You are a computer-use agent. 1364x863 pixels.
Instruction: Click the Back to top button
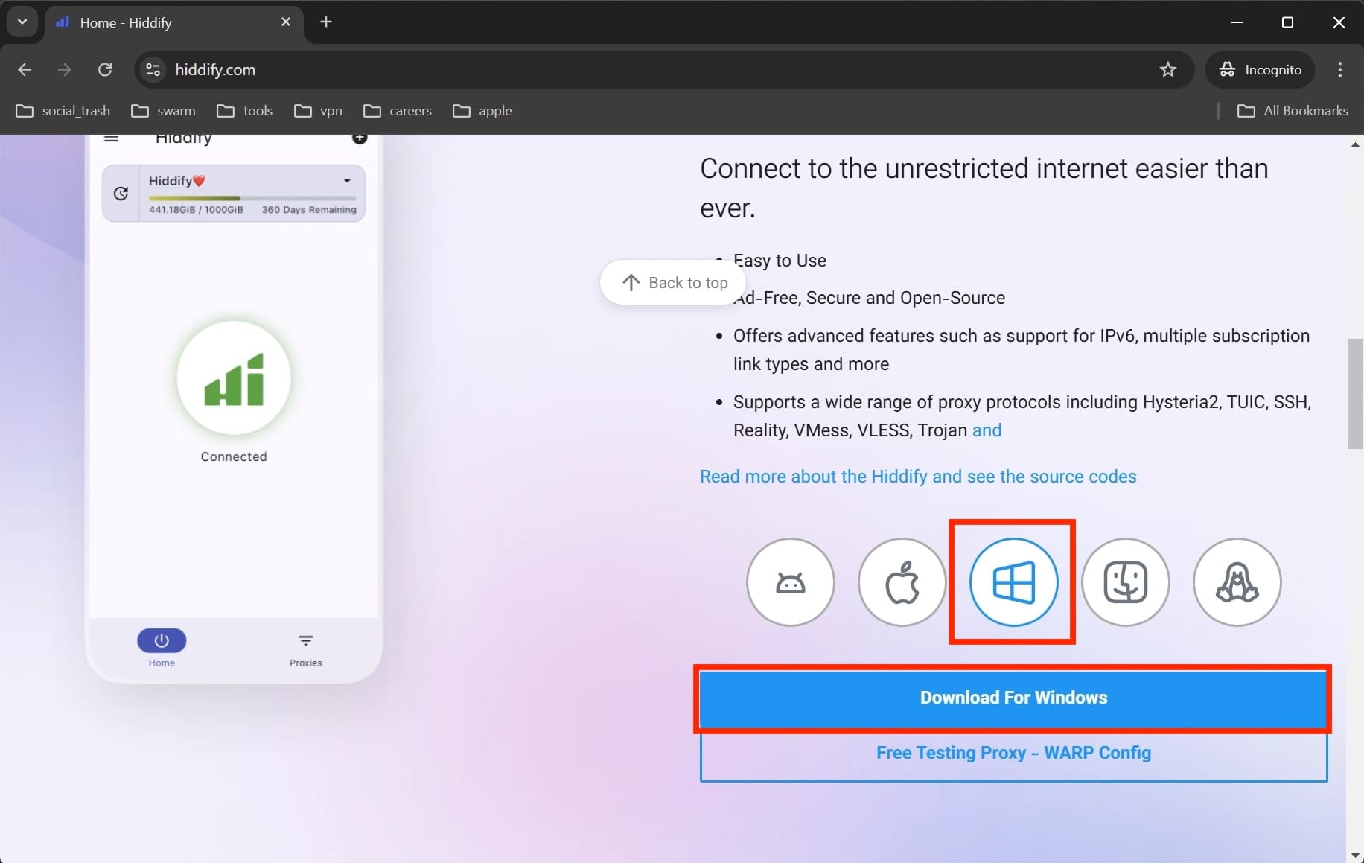click(674, 283)
